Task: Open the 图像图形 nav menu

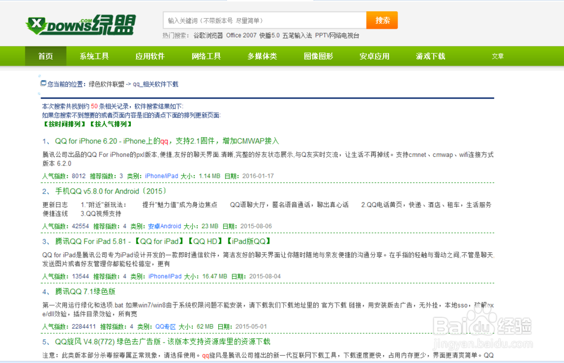Action: pos(318,56)
